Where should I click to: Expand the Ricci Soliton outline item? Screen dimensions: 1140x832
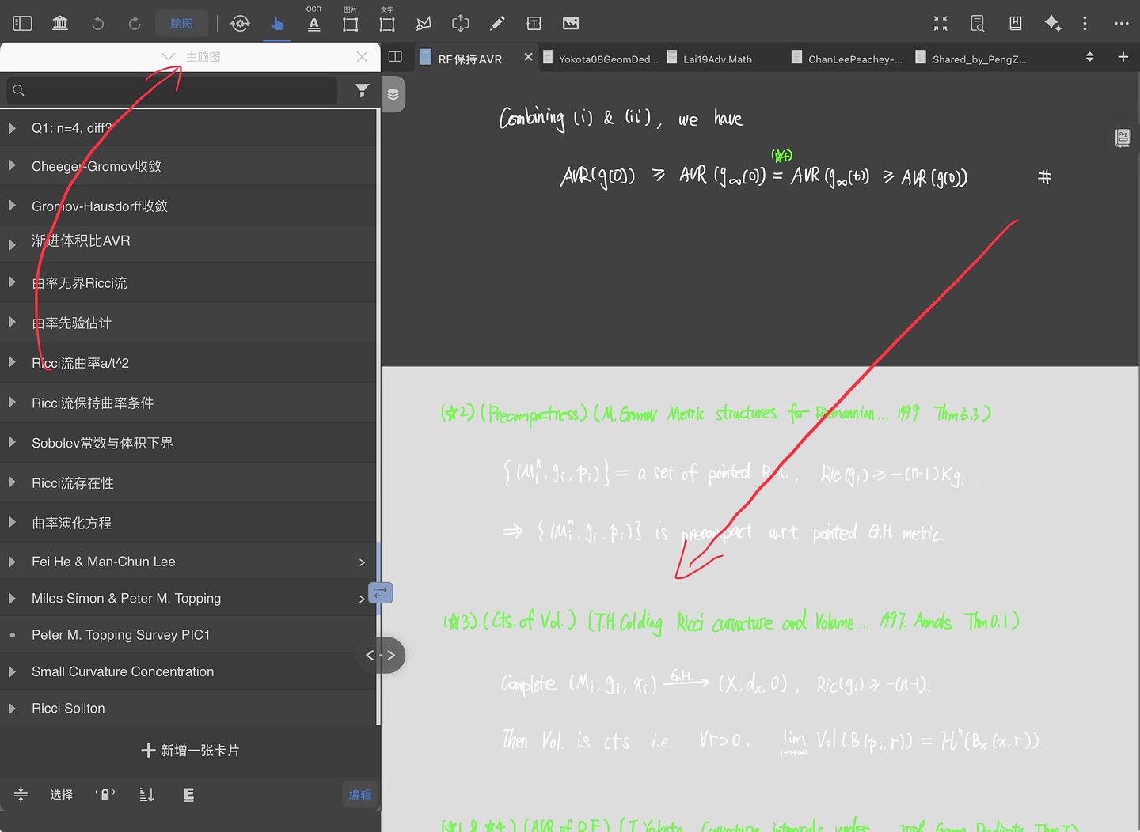coord(12,709)
